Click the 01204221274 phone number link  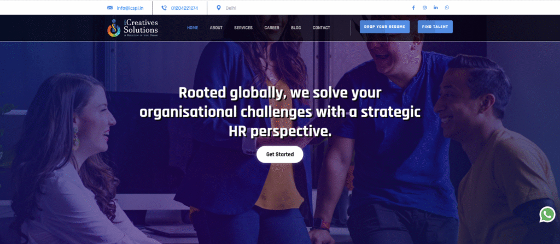[x=185, y=8]
